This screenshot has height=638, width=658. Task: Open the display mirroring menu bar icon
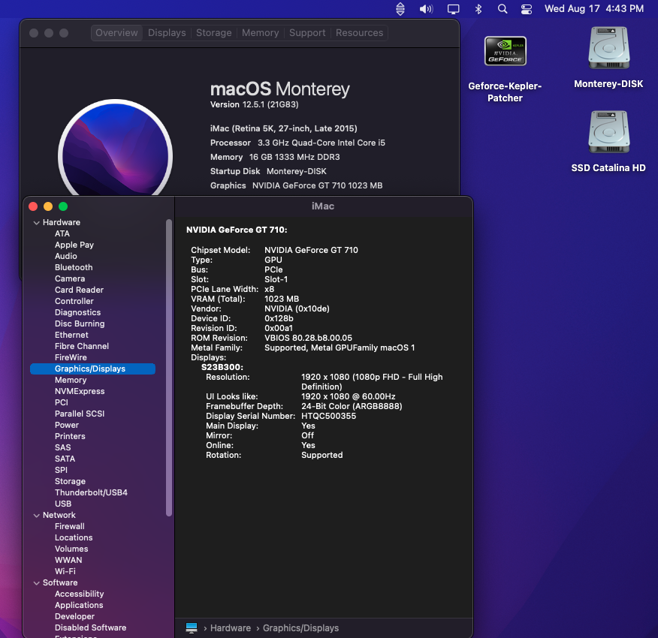(x=453, y=9)
